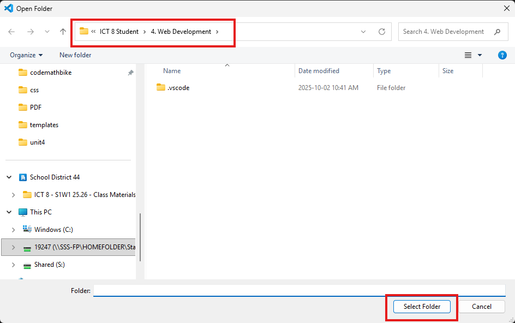Screen dimensions: 515x323
Task: Cancel the Open Folder dialog
Action: [x=481, y=306]
